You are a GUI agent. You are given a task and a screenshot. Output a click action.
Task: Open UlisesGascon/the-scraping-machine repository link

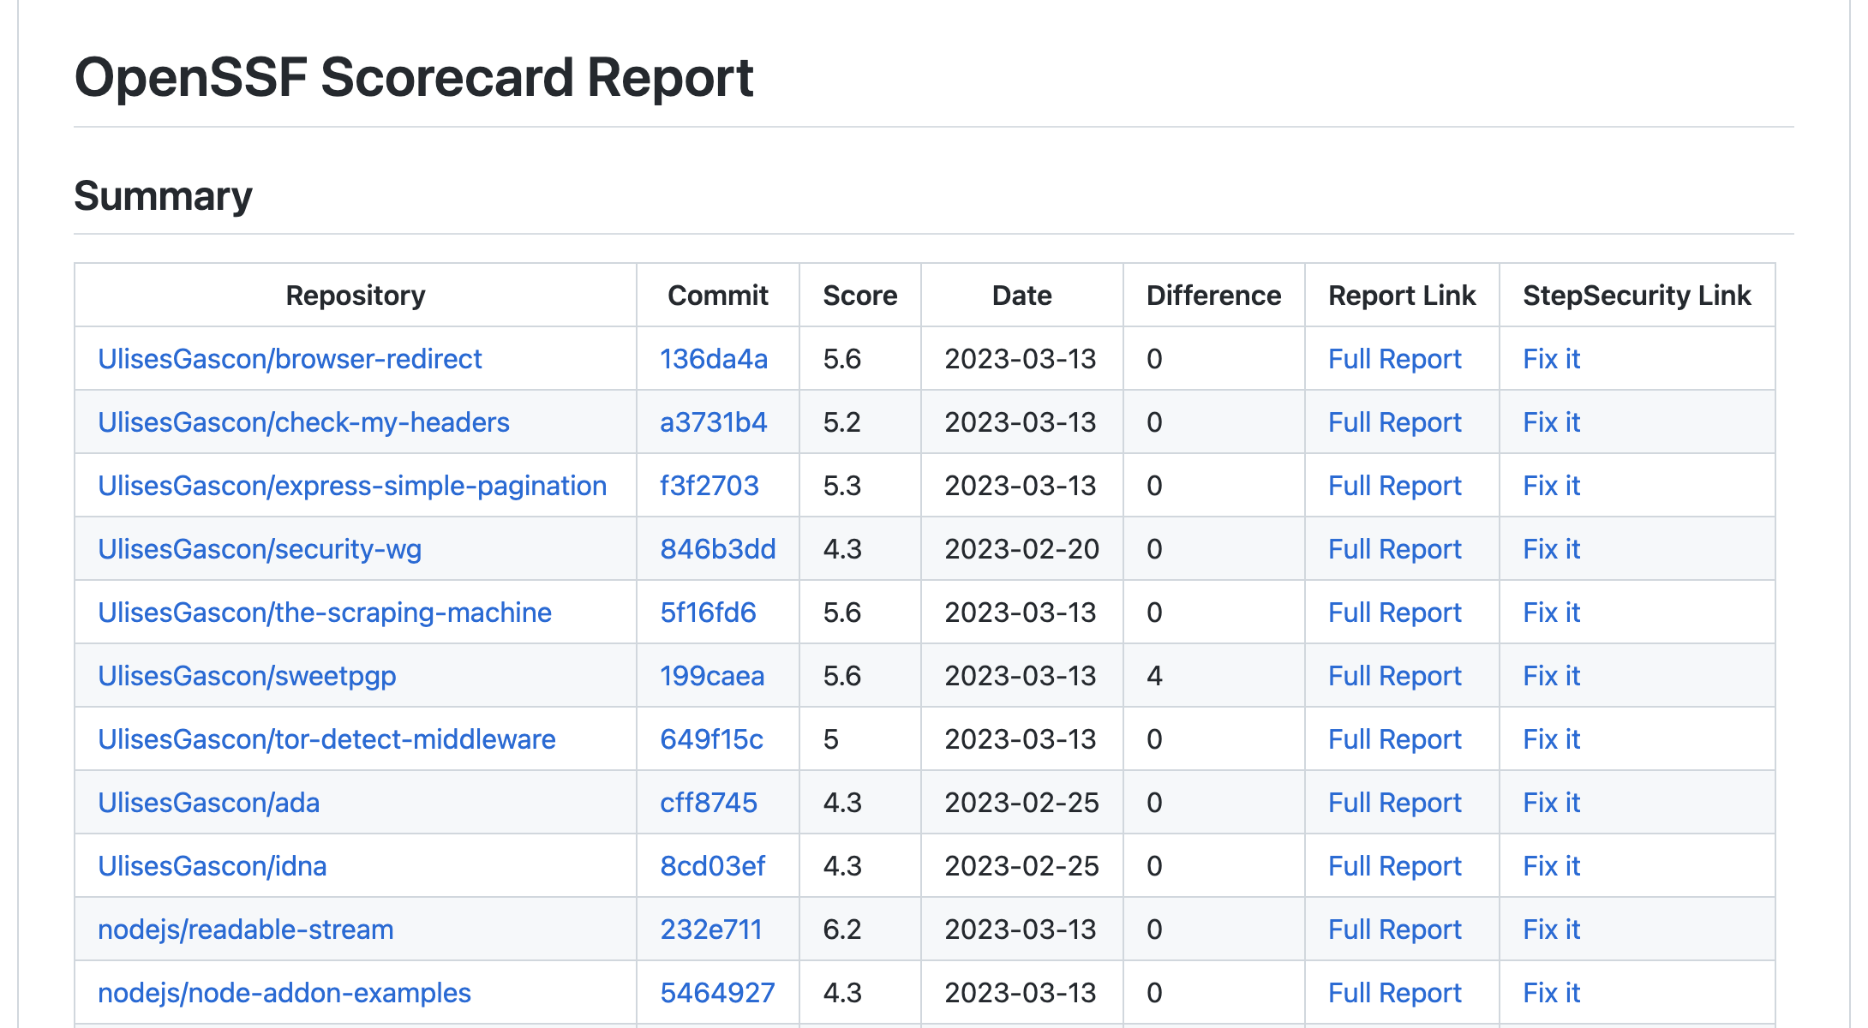(x=325, y=613)
